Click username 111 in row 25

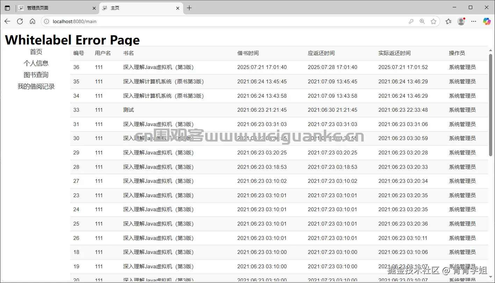pos(99,224)
